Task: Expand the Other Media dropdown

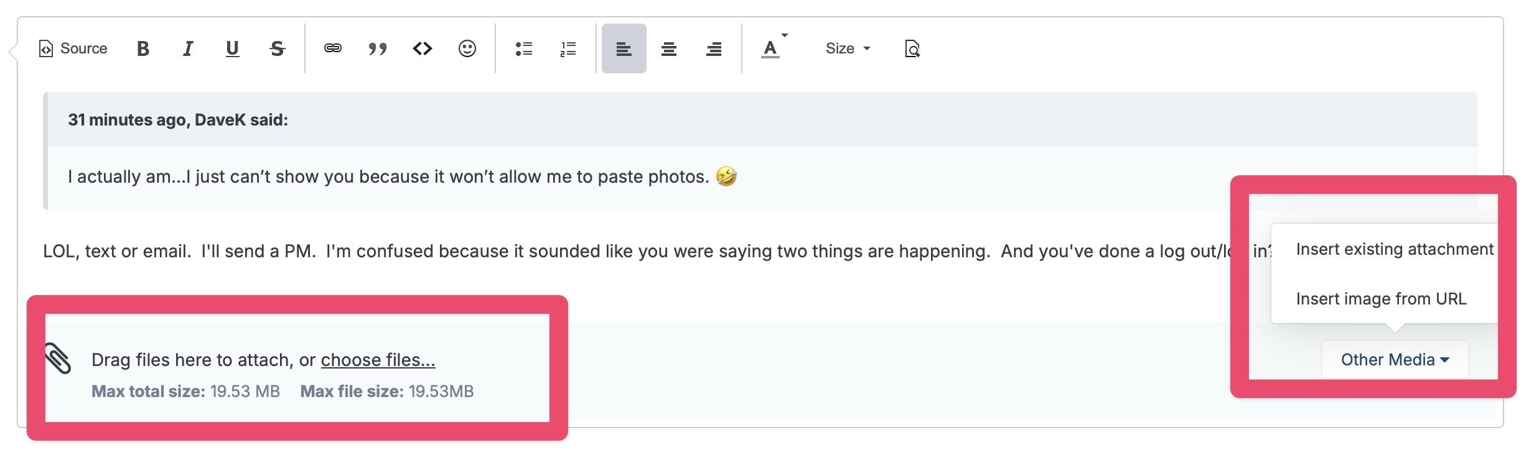Action: (x=1395, y=360)
